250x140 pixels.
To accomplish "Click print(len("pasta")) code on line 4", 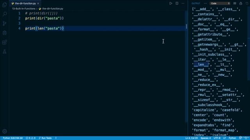I will (x=44, y=28).
